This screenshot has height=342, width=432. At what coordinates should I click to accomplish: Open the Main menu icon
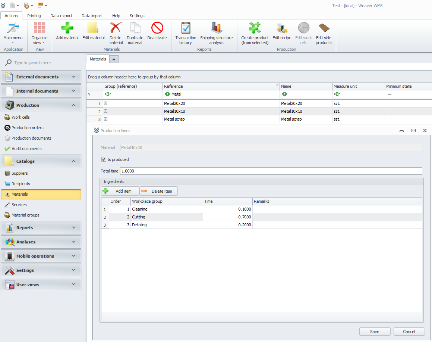[x=13, y=28]
